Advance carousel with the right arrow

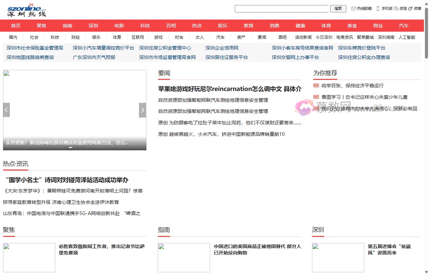click(x=142, y=110)
